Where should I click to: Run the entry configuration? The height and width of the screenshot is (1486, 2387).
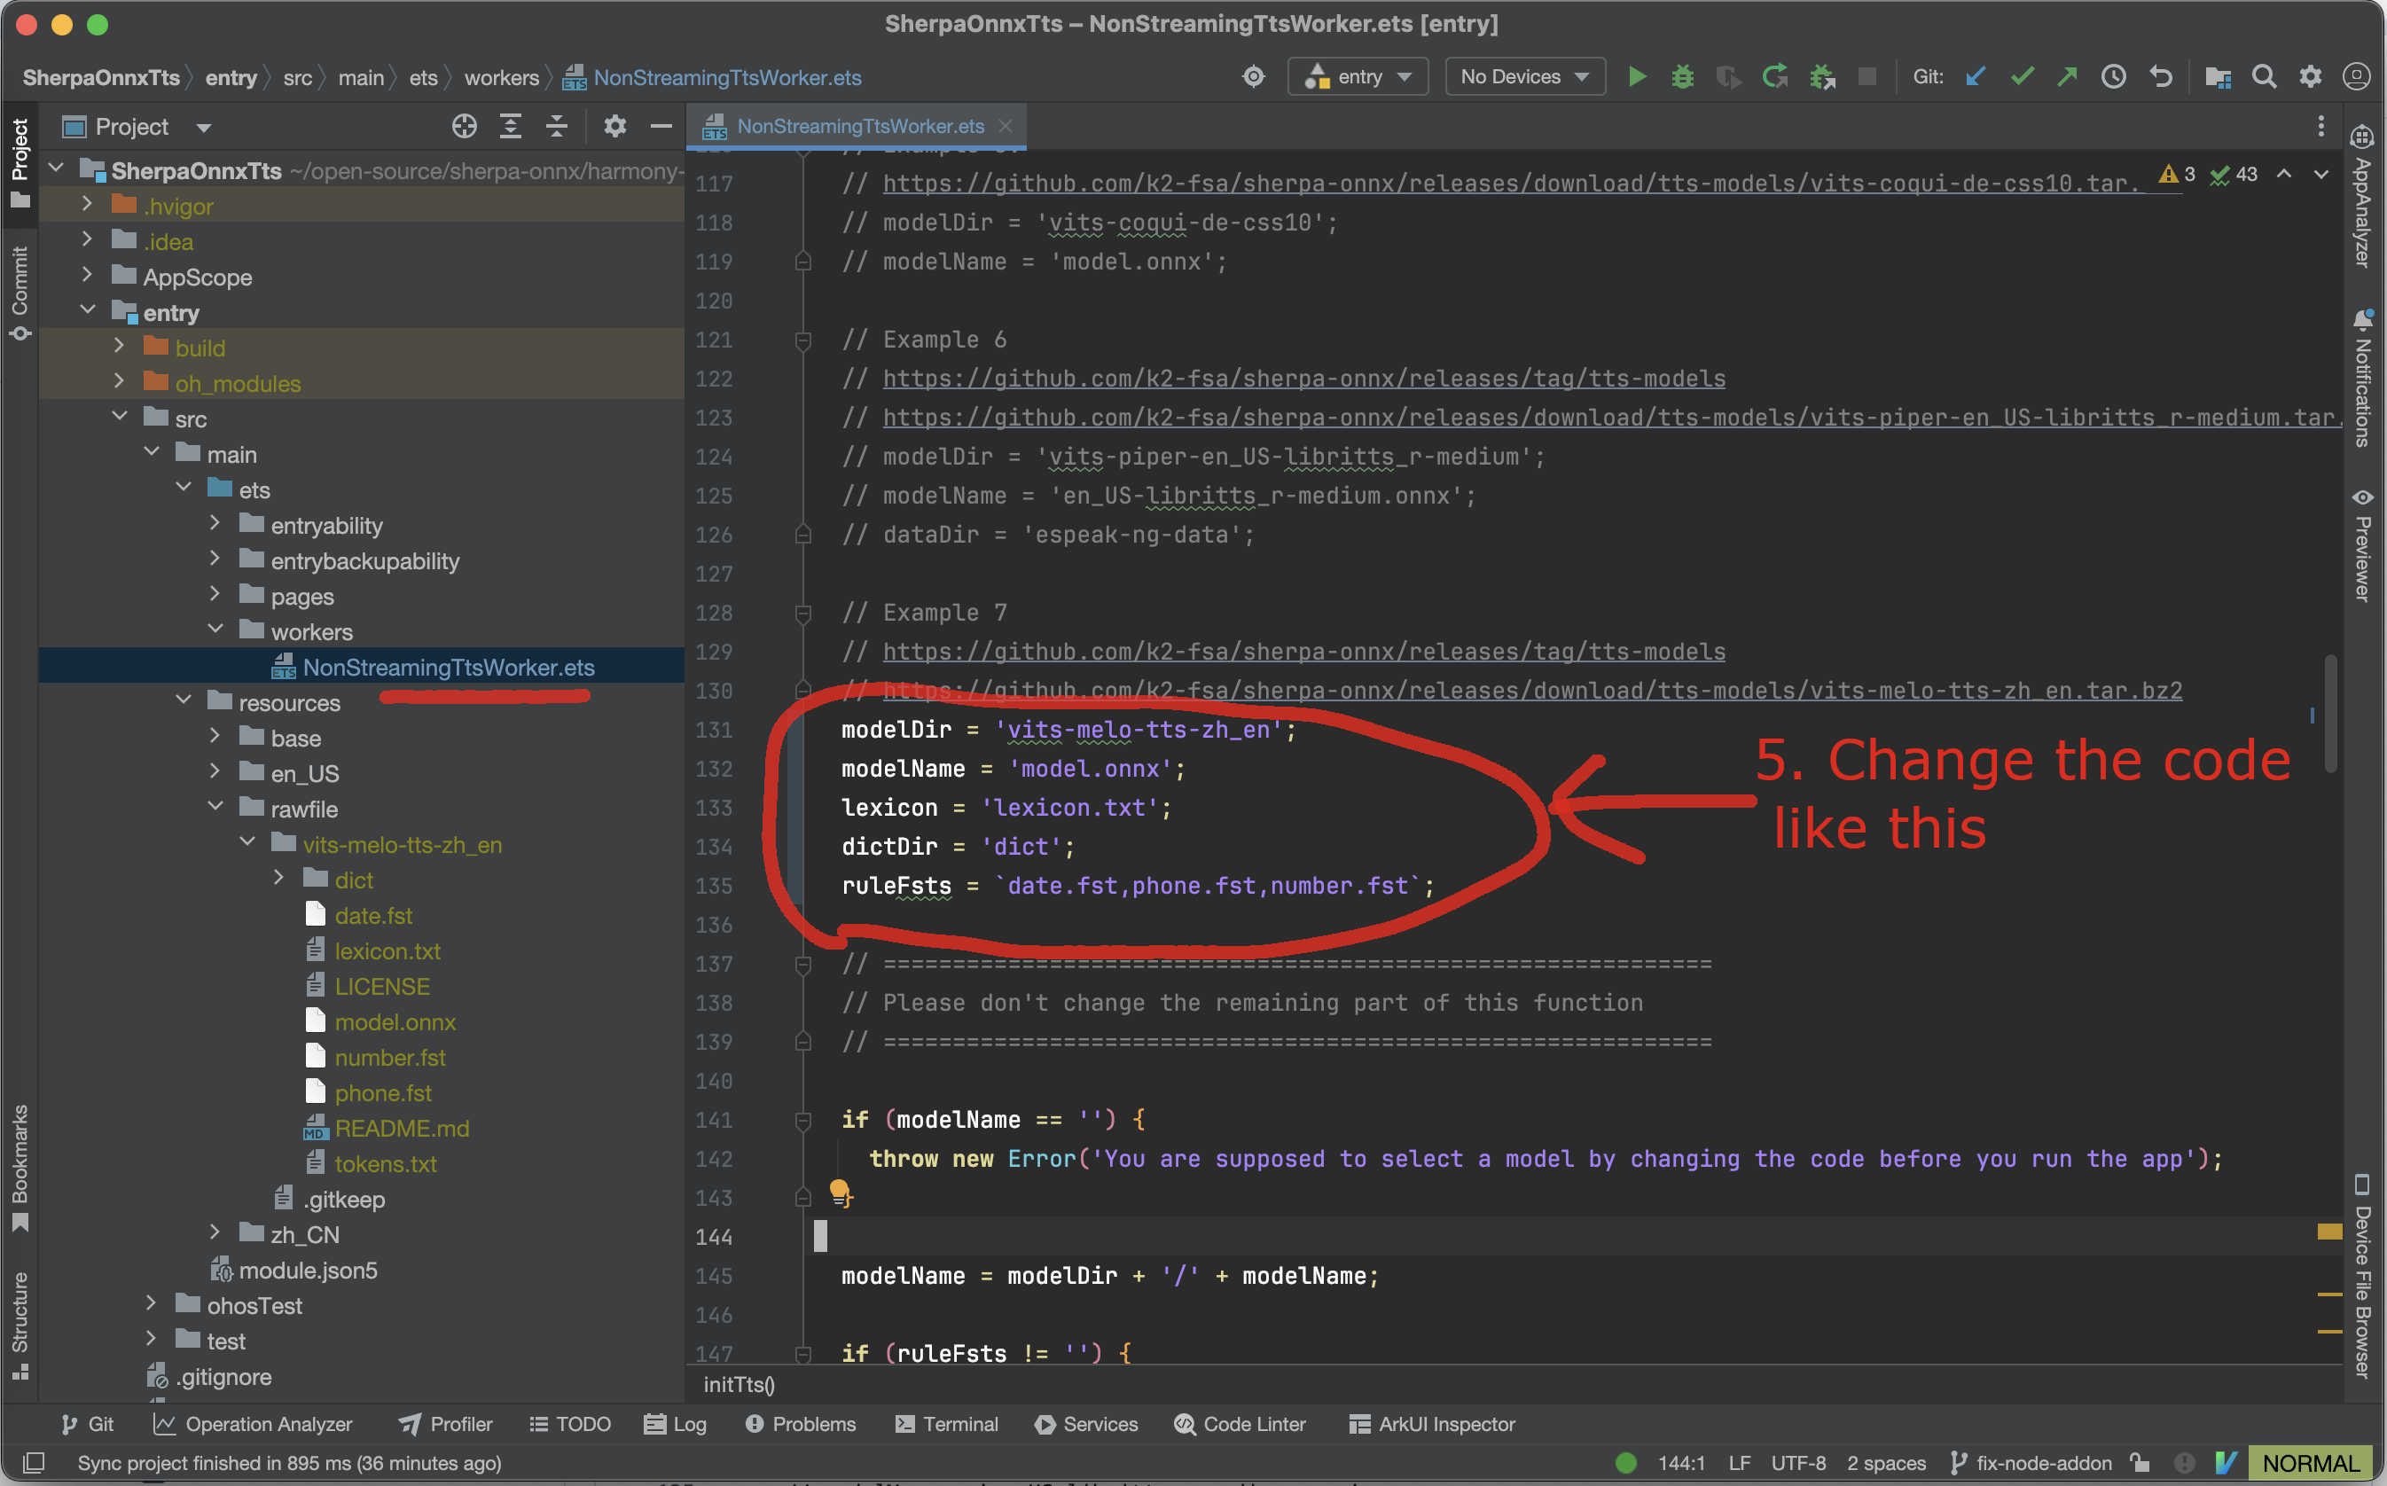[1637, 76]
